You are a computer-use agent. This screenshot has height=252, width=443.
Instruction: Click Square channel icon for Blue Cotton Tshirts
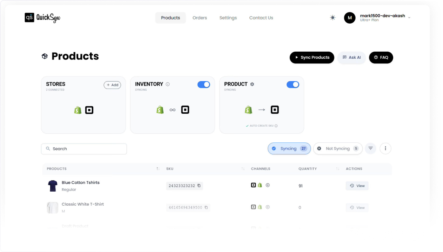254,185
